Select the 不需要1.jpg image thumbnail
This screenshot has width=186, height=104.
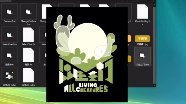pyautogui.click(x=142, y=39)
